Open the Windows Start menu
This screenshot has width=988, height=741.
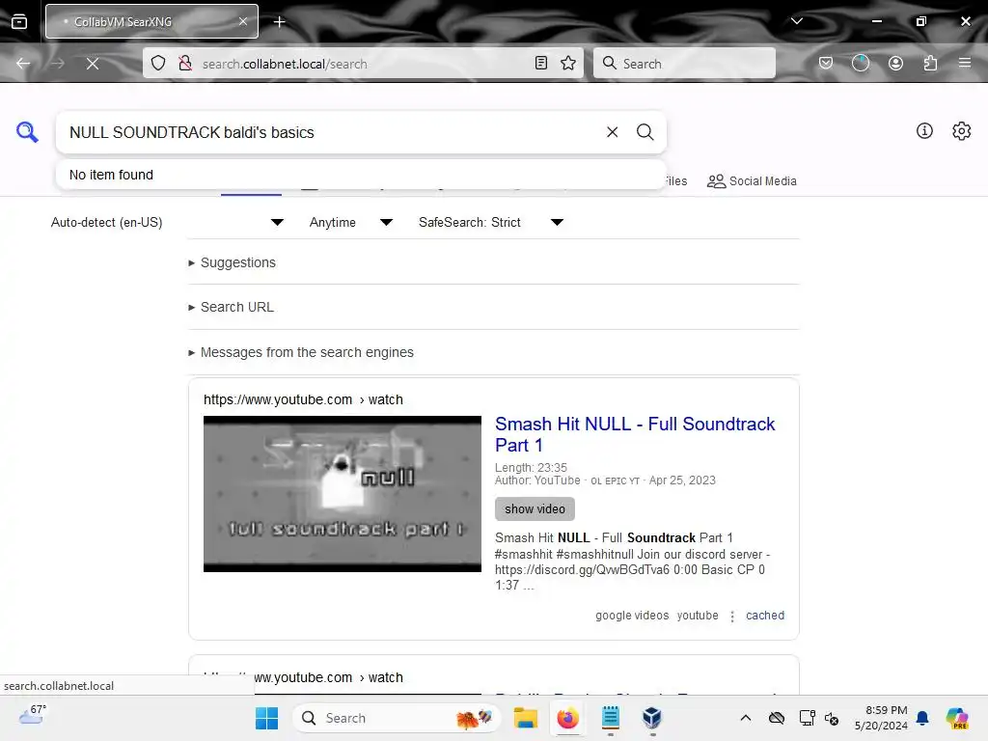[x=266, y=718]
